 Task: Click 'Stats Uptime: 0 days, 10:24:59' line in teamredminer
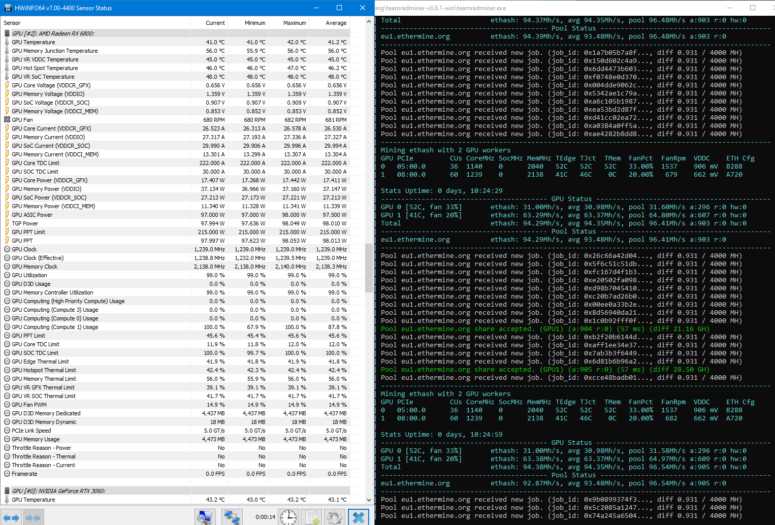tap(442, 434)
